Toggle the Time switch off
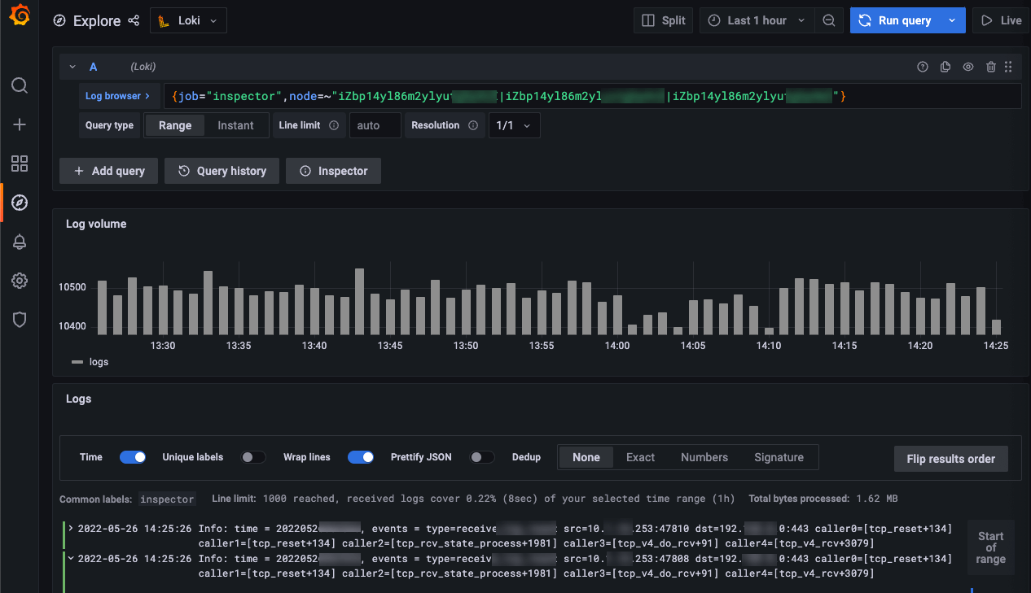Image resolution: width=1031 pixels, height=593 pixels. [133, 457]
